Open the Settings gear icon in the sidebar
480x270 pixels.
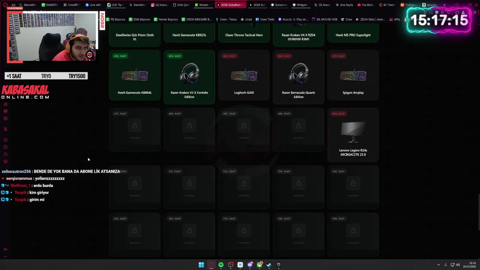pos(5,162)
